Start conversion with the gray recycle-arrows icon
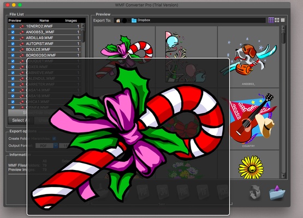This screenshot has height=218, width=303. click(x=255, y=192)
